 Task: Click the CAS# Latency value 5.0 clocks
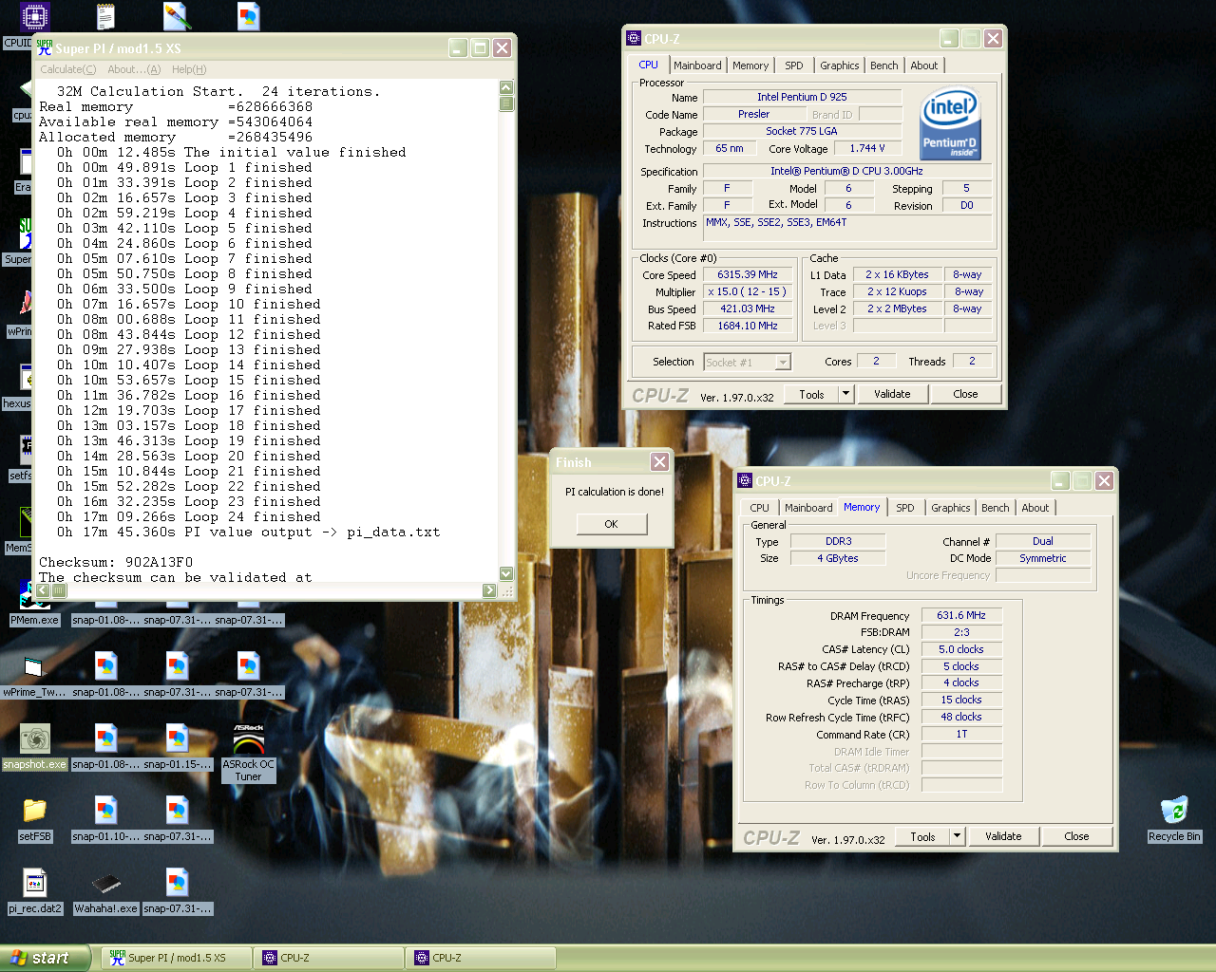(x=961, y=649)
